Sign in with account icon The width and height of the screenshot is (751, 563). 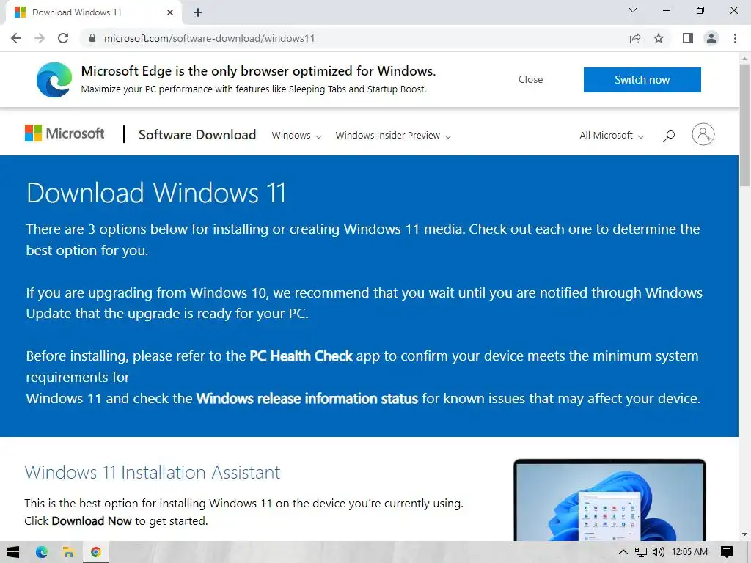point(703,135)
